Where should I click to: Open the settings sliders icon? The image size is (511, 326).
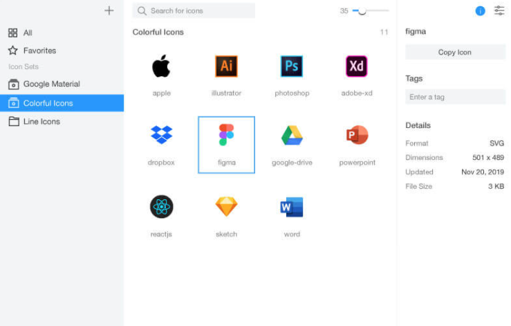[x=499, y=10]
